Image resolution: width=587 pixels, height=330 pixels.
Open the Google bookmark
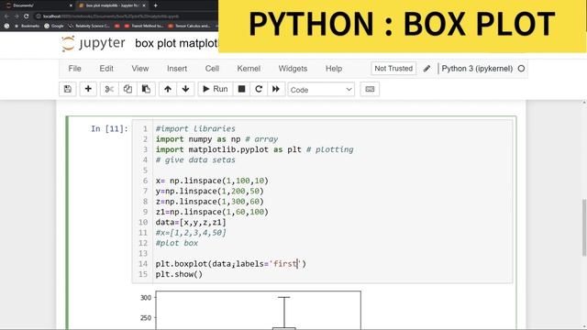tap(54, 26)
